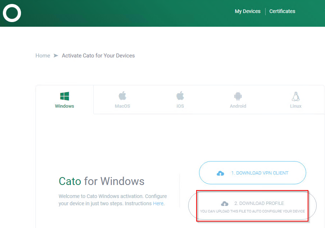This screenshot has width=325, height=228.
Task: Click the Download VPN Client button
Action: pos(252,173)
